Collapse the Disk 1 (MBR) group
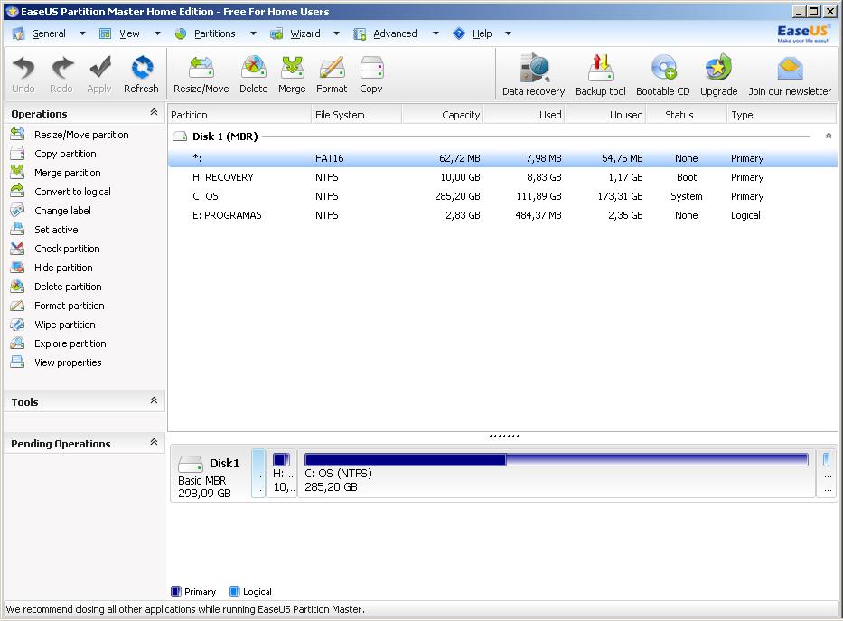Screen dimensions: 843x621 pos(829,136)
